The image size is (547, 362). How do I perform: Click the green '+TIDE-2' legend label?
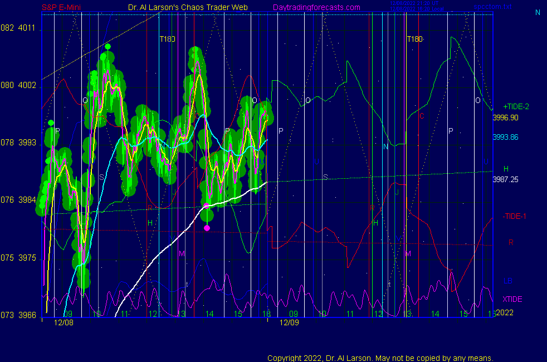click(516, 107)
